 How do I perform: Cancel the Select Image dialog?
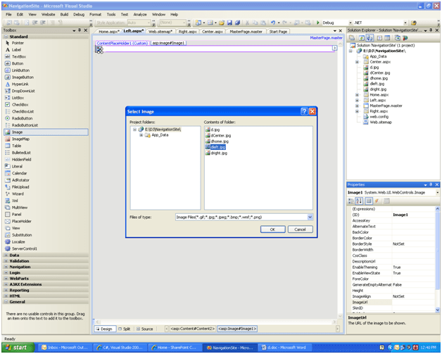[300, 229]
